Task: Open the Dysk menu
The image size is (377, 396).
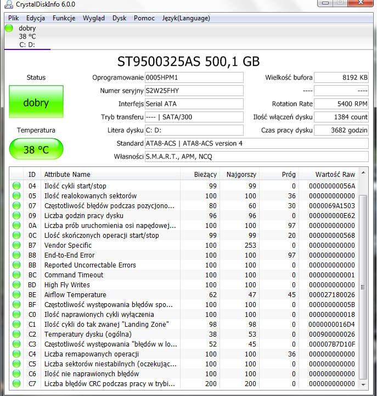Action: tap(120, 18)
